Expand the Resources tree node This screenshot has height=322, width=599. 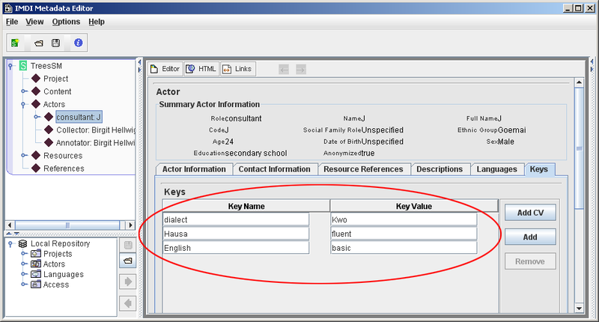click(23, 156)
